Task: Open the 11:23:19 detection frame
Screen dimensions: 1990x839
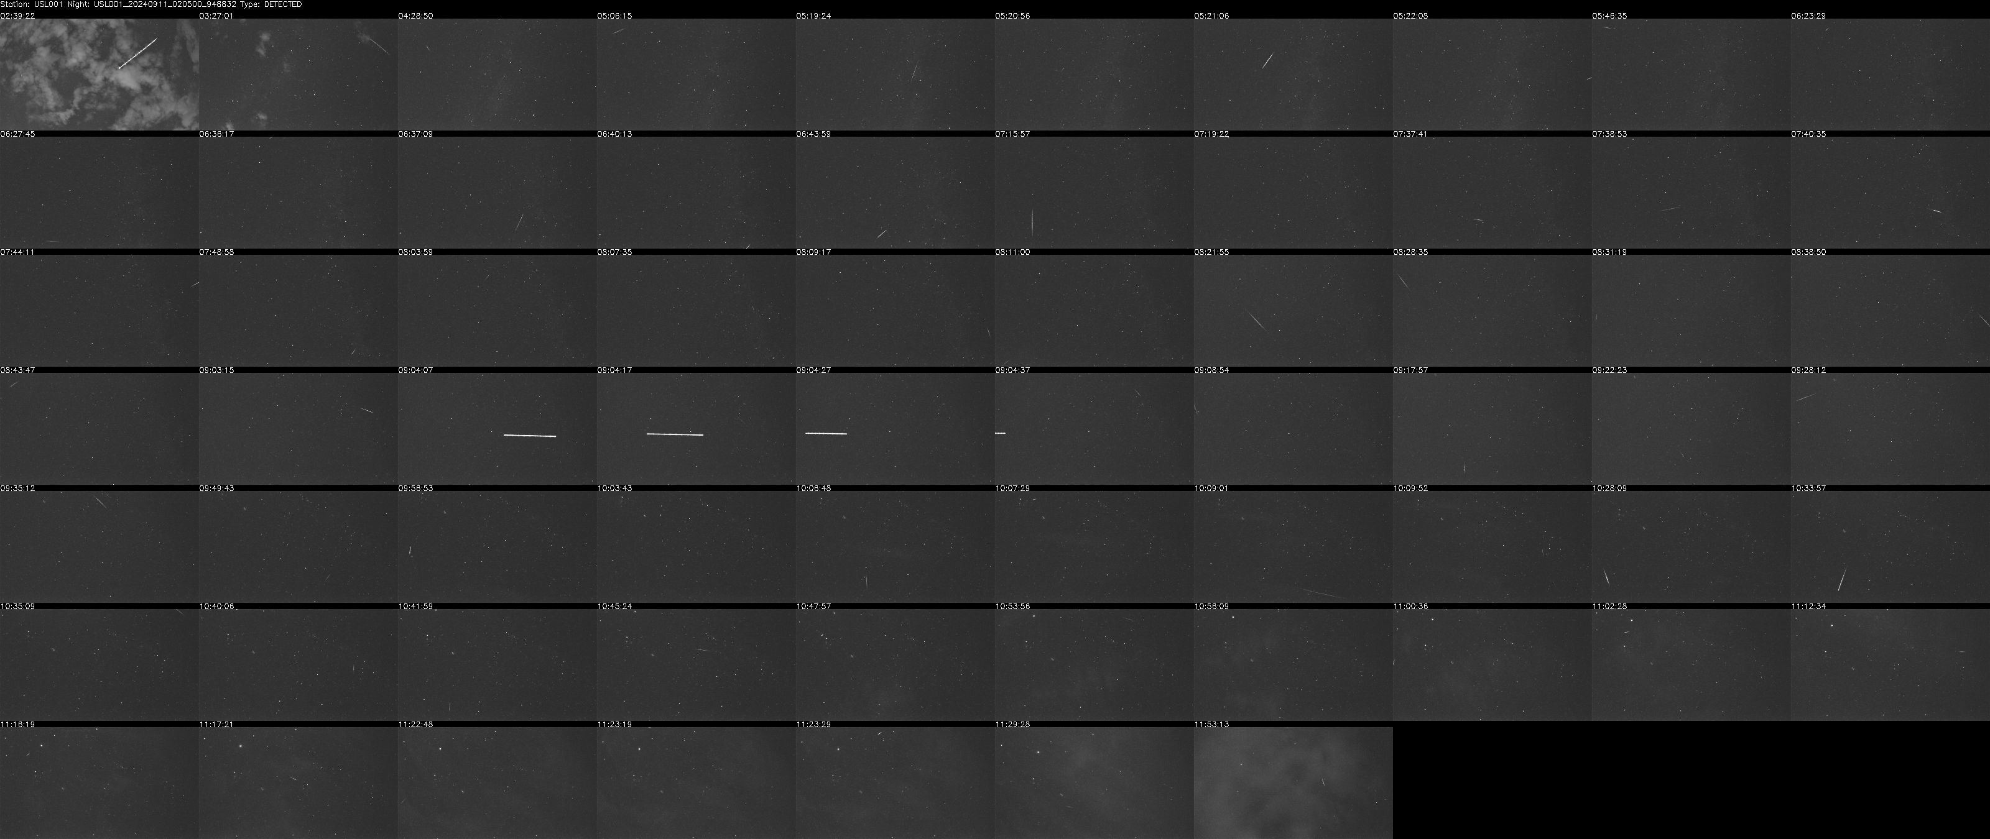Action: coord(696,782)
